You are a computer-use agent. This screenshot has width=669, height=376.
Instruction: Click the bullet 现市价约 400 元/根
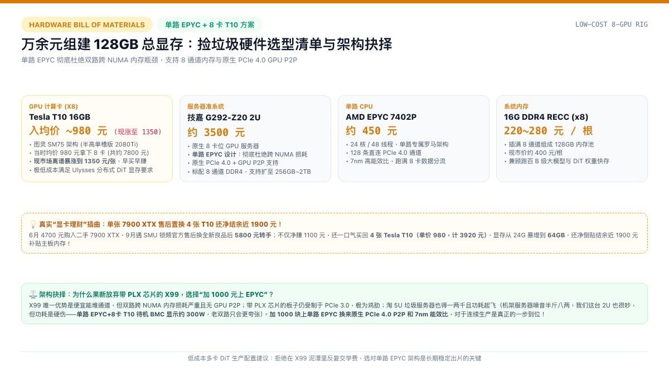tap(533, 153)
